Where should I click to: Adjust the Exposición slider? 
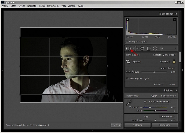point(155,120)
